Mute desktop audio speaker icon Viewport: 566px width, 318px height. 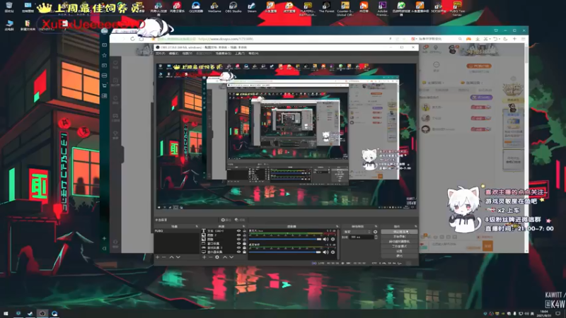pos(326,252)
